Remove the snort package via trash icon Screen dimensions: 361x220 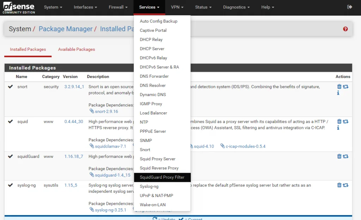pyautogui.click(x=339, y=87)
